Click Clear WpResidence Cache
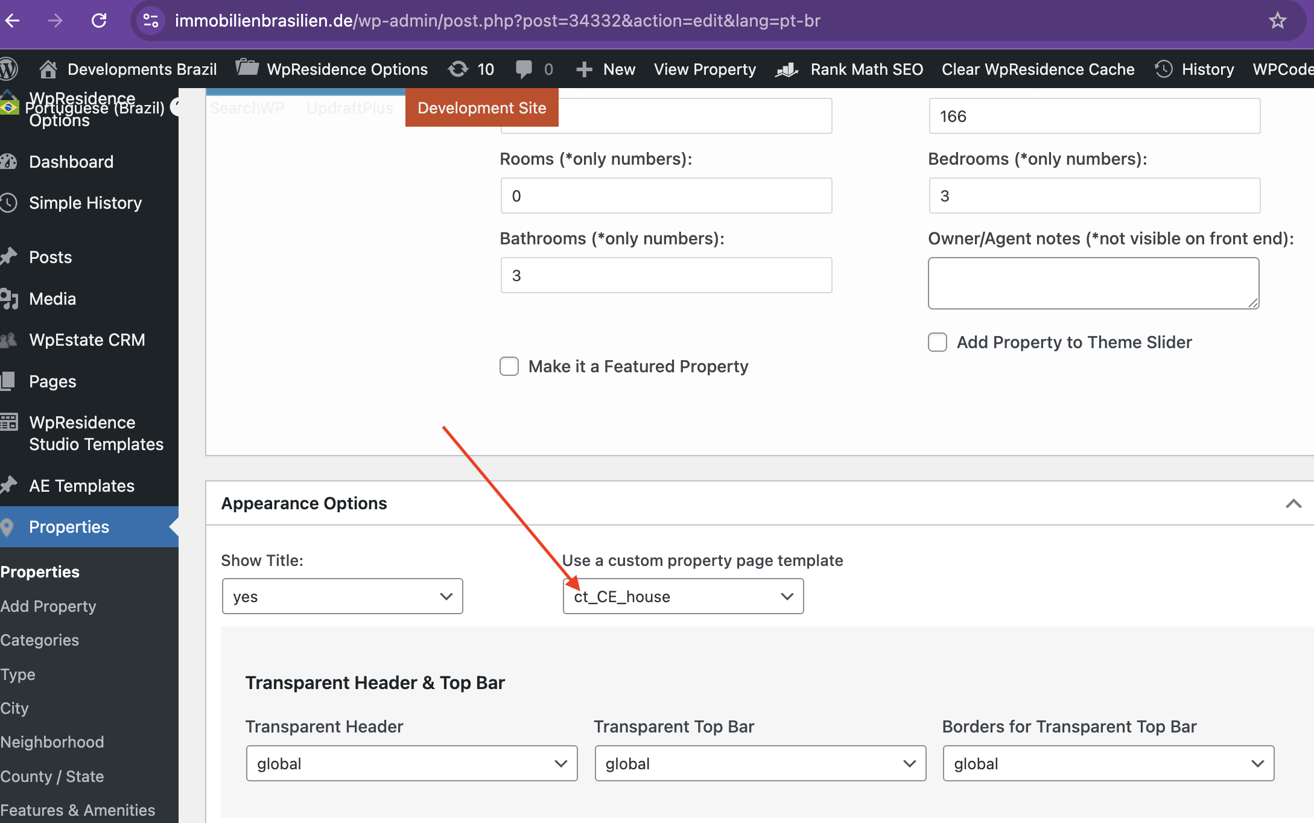This screenshot has width=1314, height=823. click(x=1038, y=69)
